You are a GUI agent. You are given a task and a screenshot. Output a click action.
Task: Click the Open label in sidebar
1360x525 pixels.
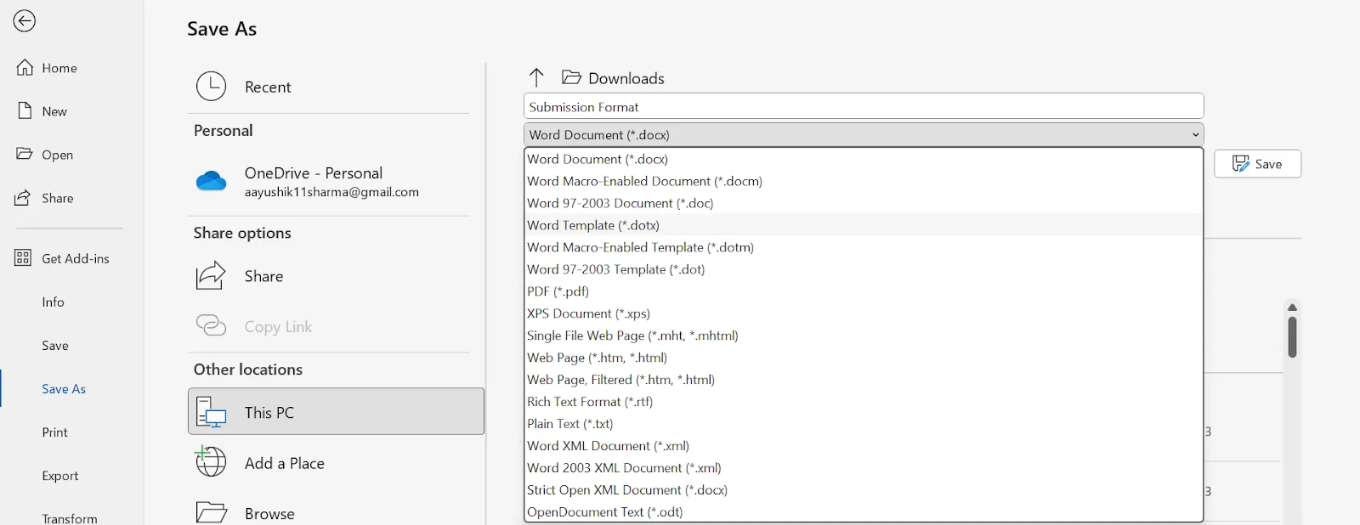[57, 155]
